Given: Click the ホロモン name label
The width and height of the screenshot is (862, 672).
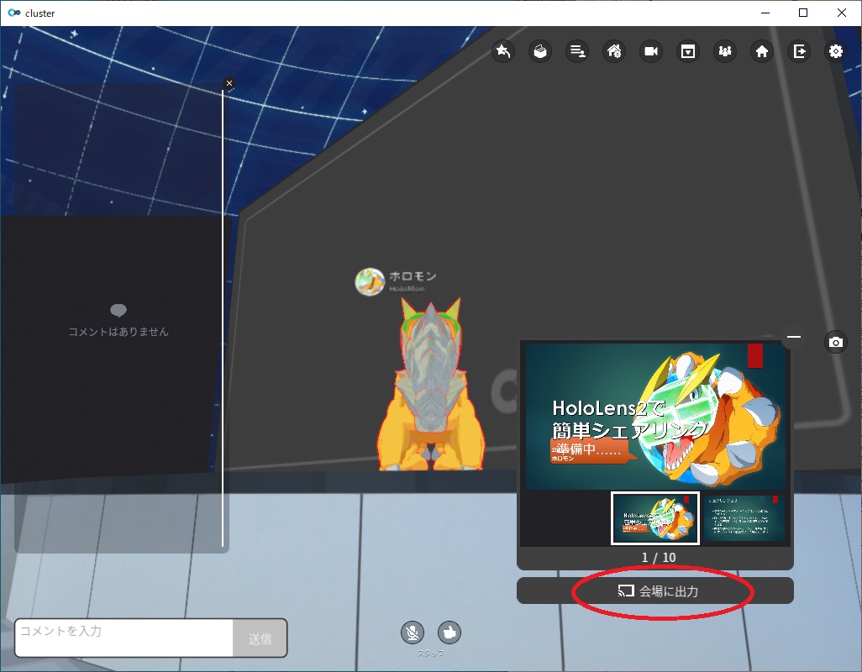Looking at the screenshot, I should [413, 276].
